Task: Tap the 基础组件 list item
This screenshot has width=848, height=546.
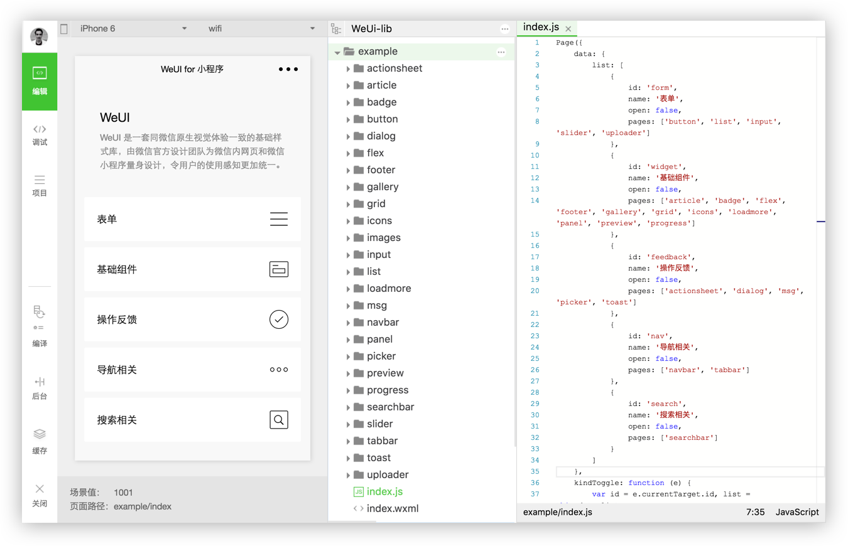Action: tap(192, 269)
